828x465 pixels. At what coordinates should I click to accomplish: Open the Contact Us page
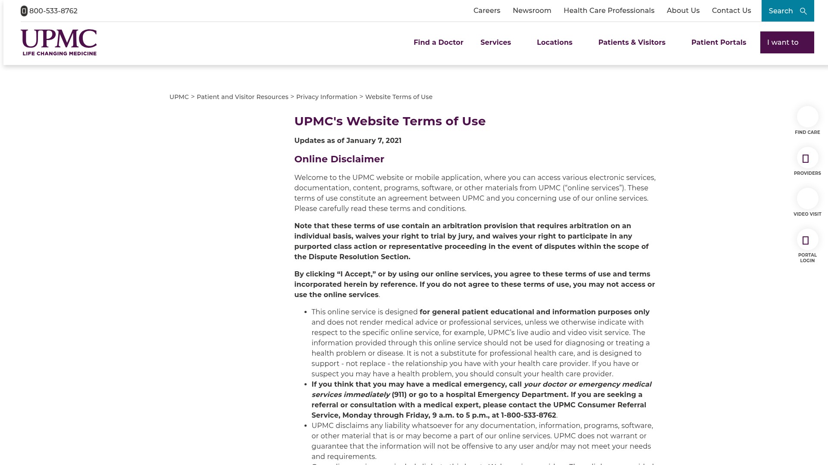click(731, 11)
